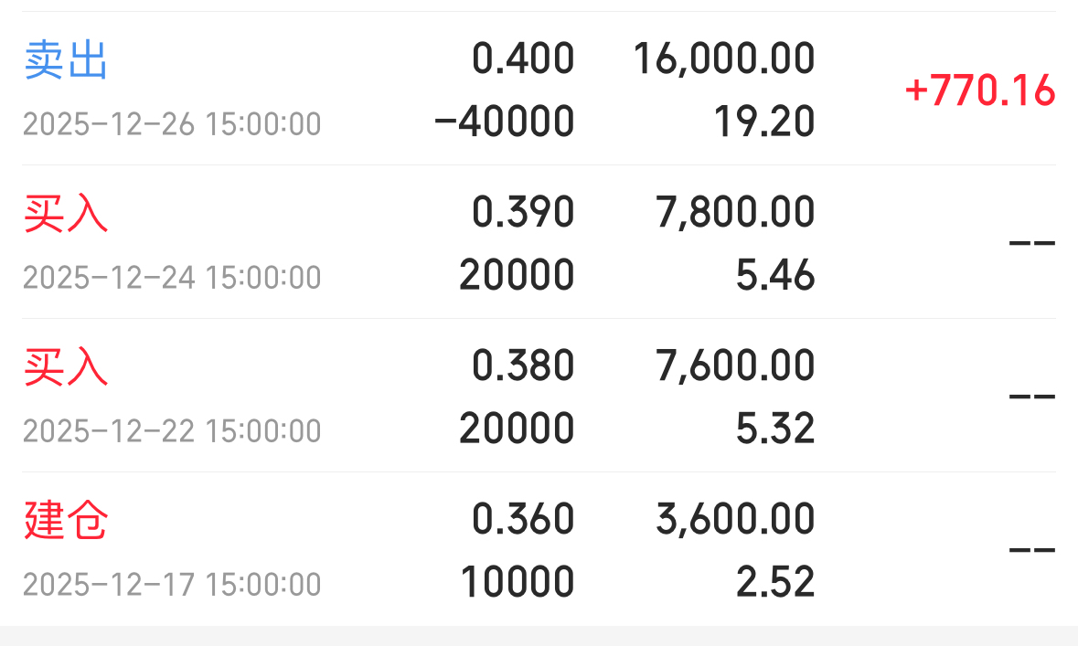Select the -40000 quantity value

[x=504, y=122]
